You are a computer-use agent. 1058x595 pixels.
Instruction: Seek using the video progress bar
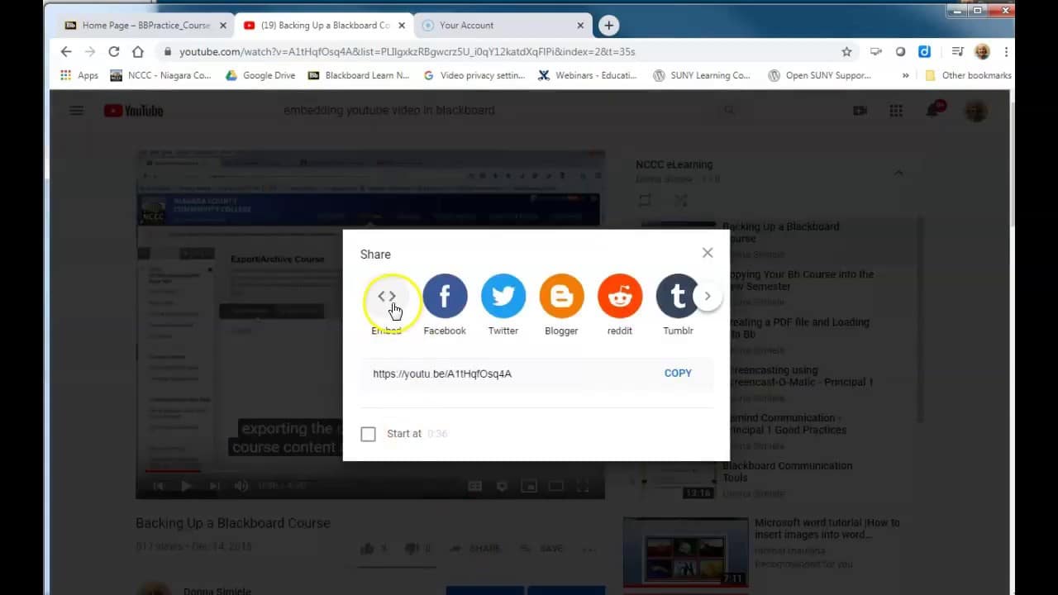[370, 471]
